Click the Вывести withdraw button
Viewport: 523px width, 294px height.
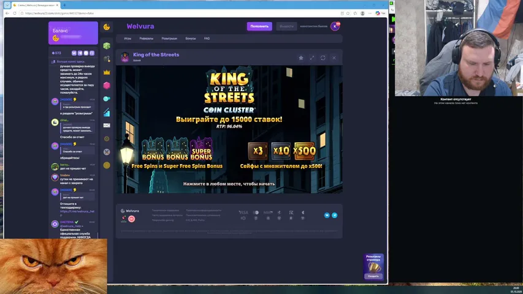pos(286,26)
